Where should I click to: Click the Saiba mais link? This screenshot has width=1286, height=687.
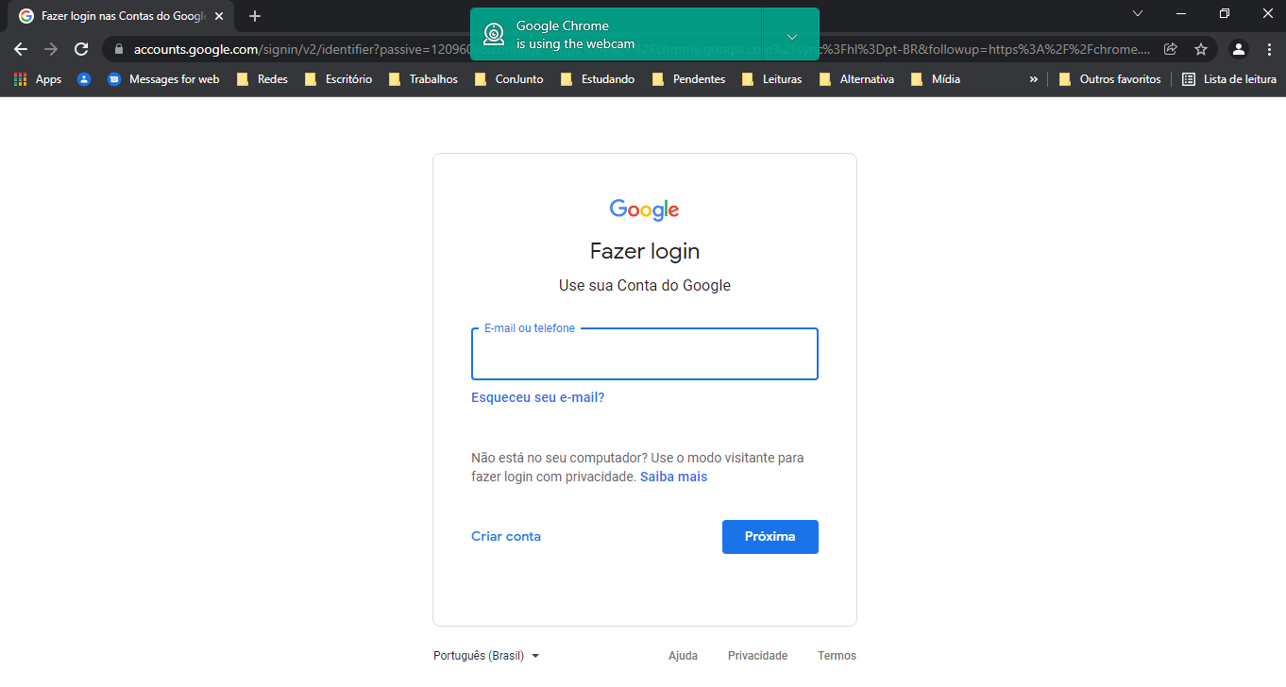pos(674,477)
